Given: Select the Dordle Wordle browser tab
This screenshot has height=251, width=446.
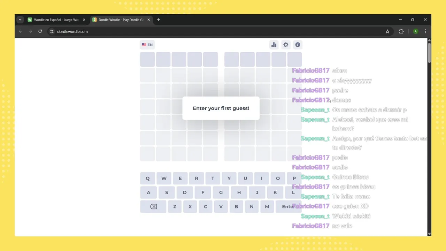Looking at the screenshot, I should pyautogui.click(x=121, y=20).
